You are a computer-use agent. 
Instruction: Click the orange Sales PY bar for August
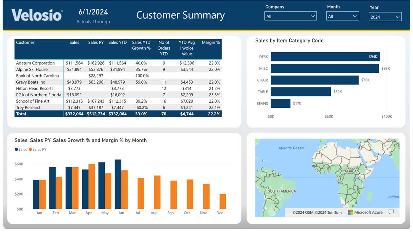[157, 192]
